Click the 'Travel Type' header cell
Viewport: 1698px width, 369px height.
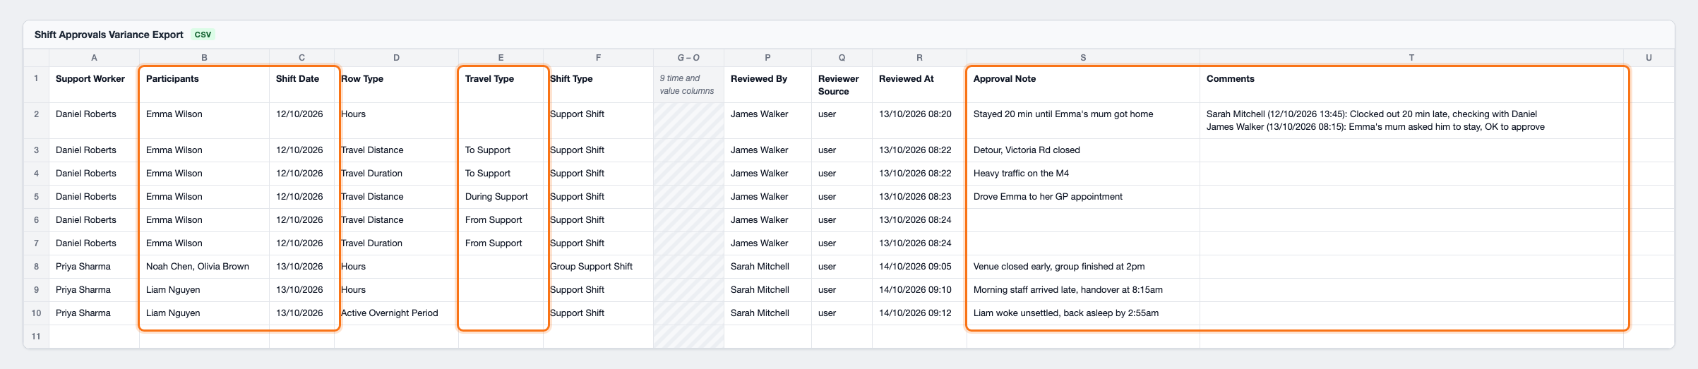501,85
